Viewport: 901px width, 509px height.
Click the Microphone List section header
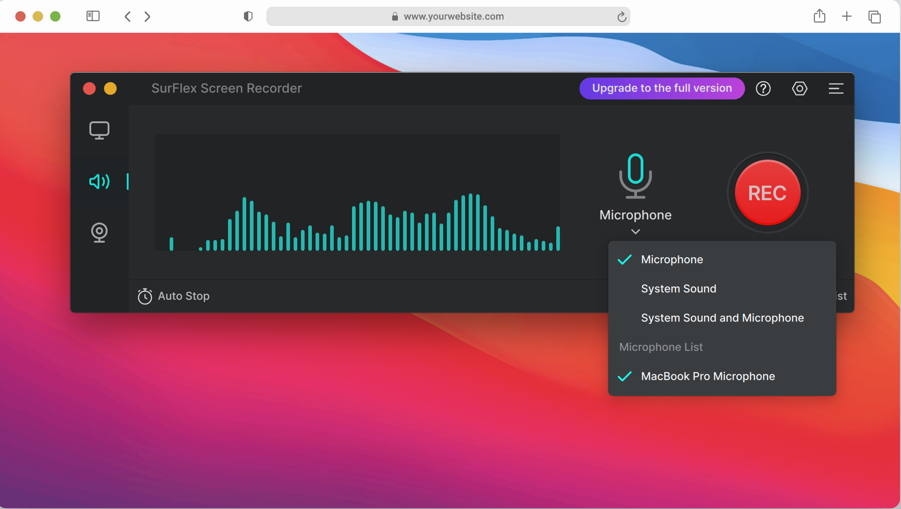[661, 347]
